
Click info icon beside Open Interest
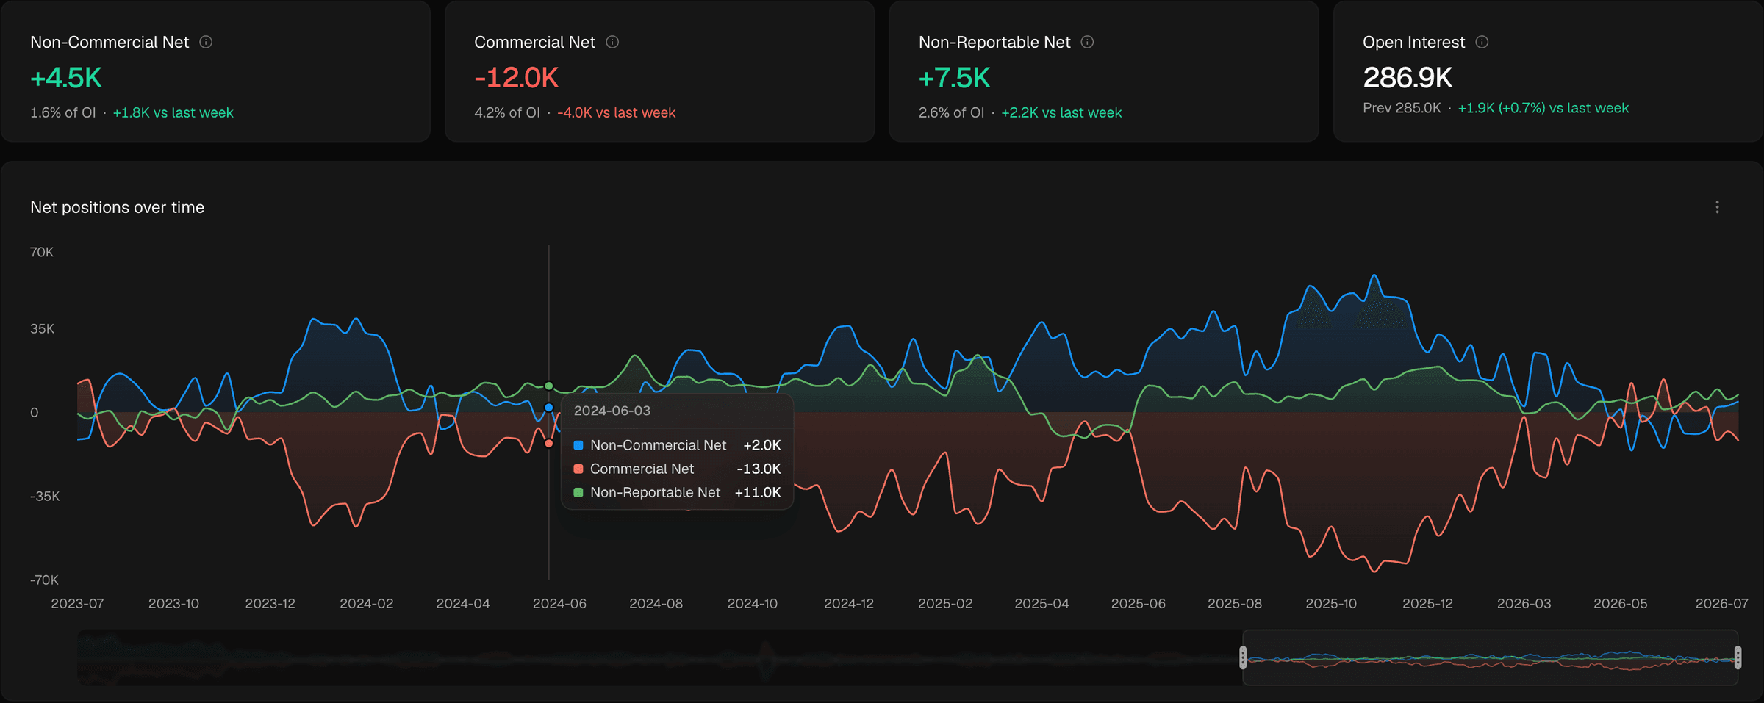pos(1482,43)
